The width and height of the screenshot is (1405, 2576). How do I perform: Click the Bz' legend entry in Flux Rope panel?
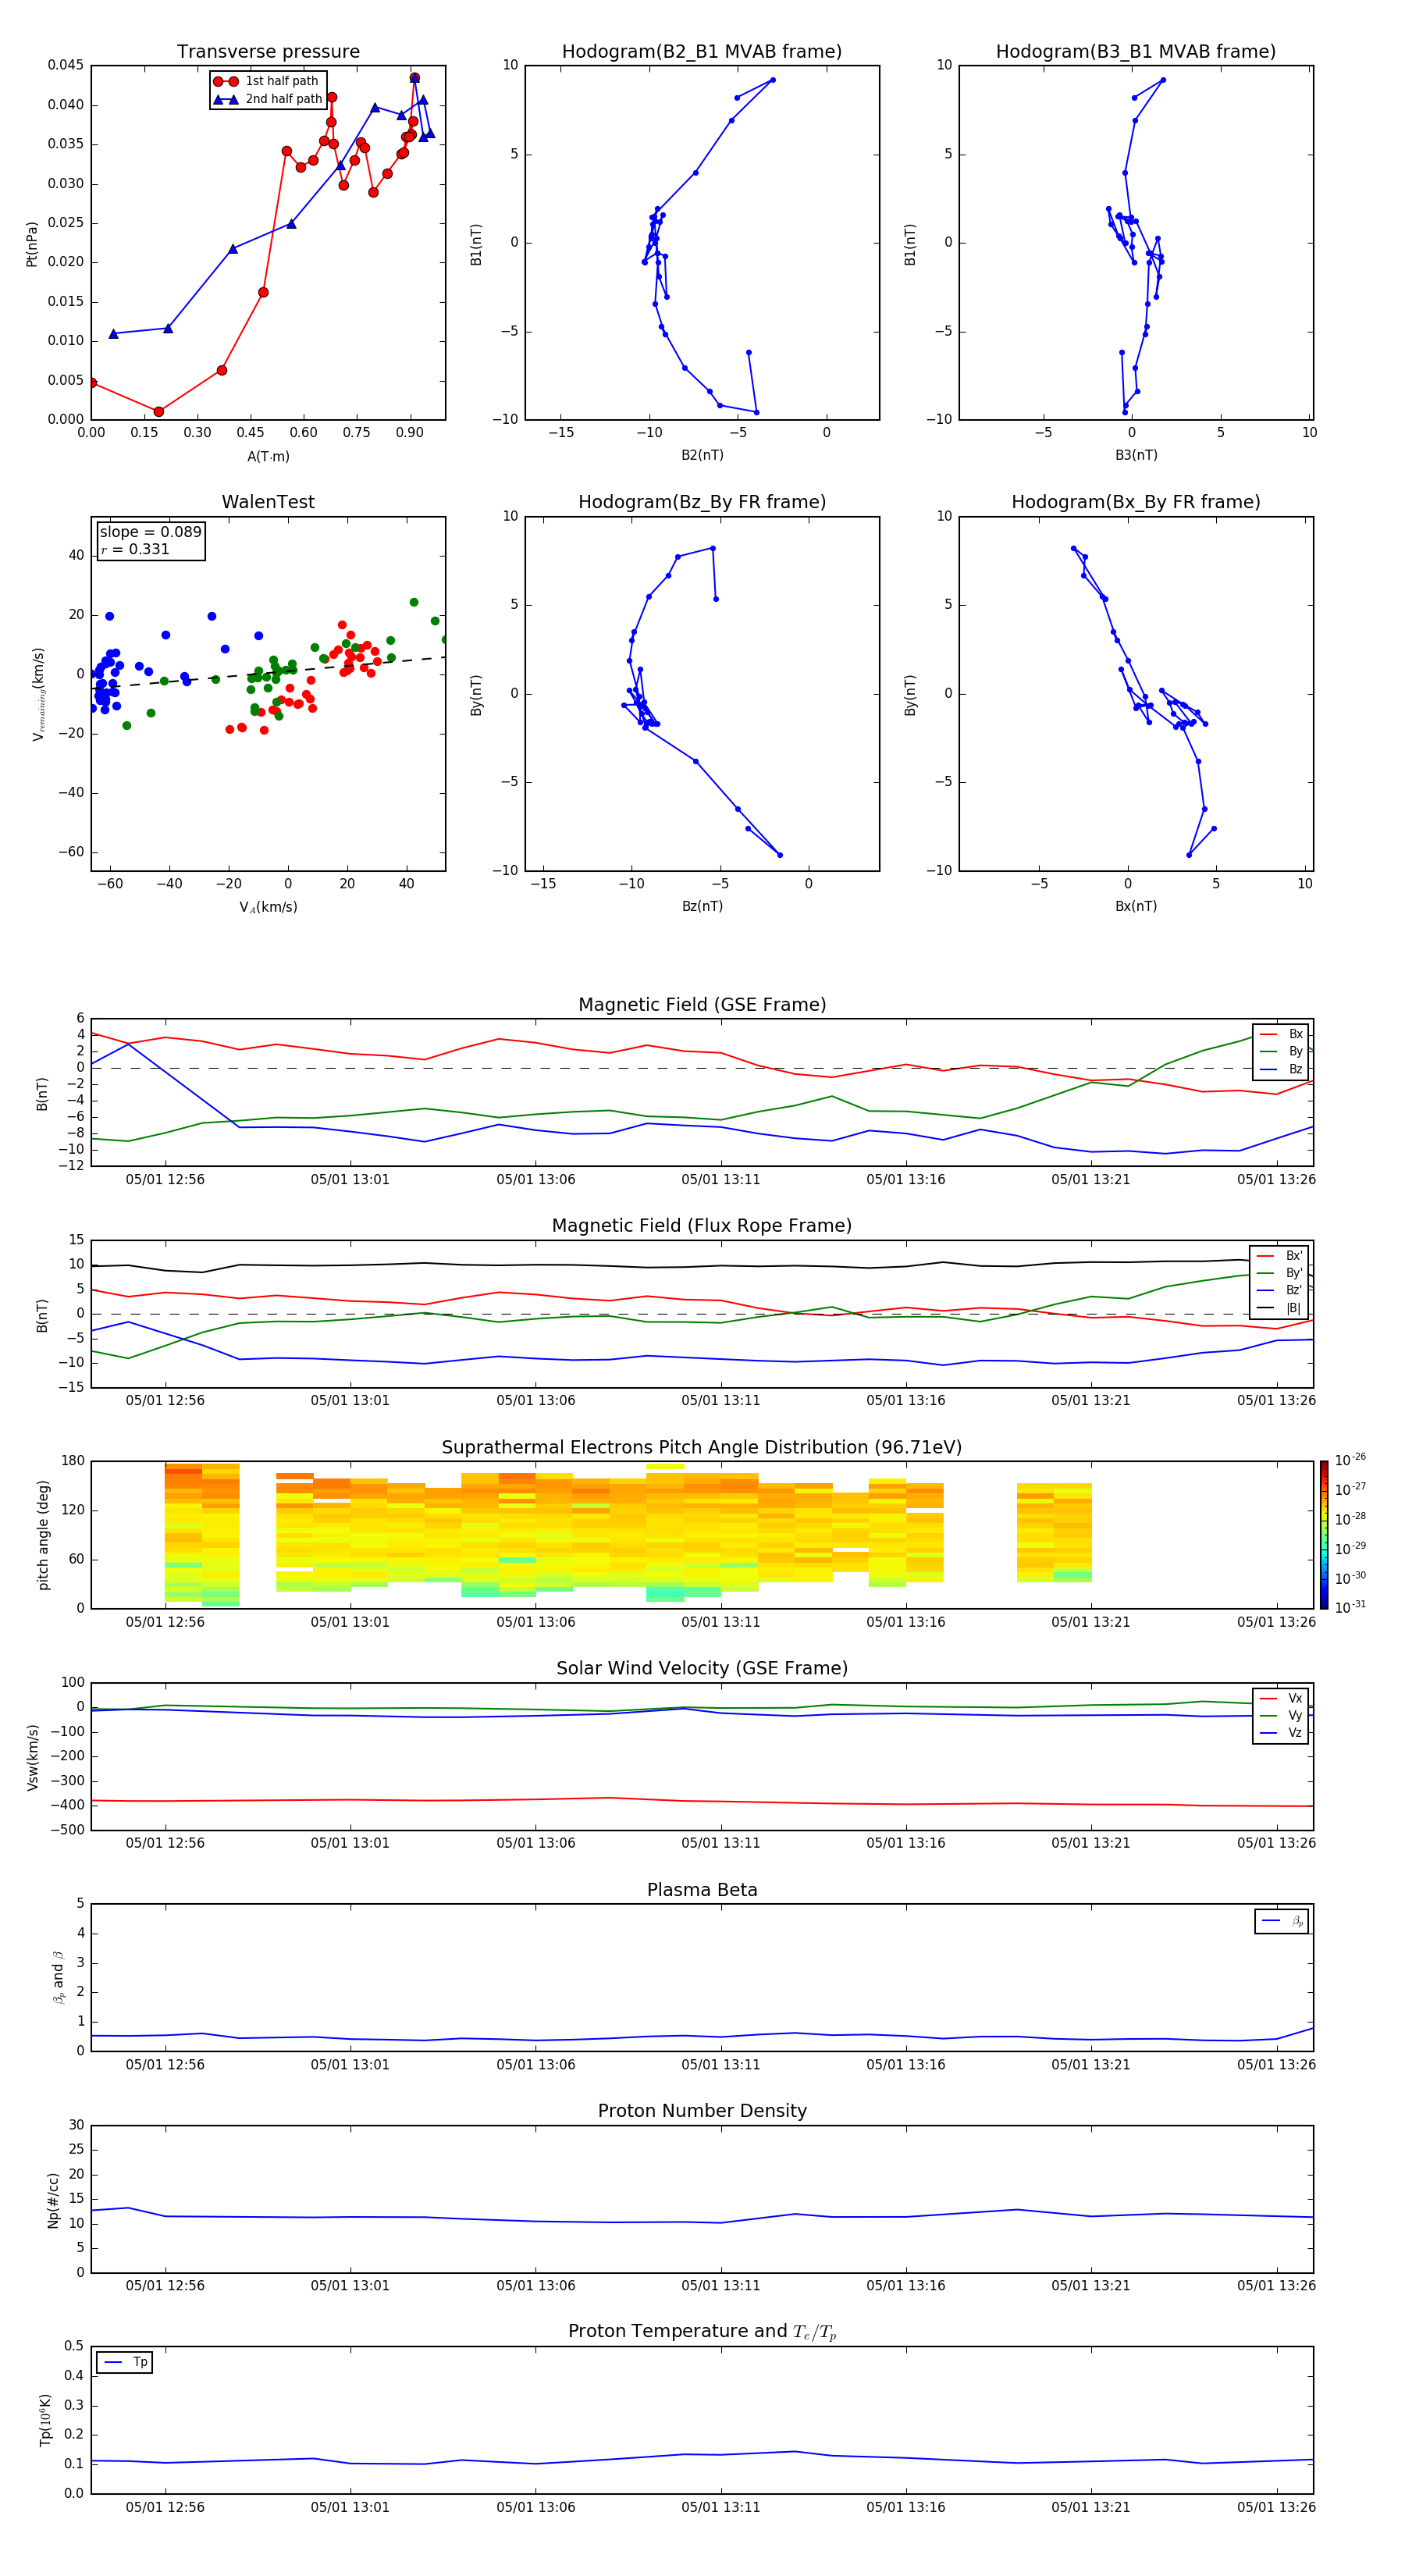click(1280, 1290)
